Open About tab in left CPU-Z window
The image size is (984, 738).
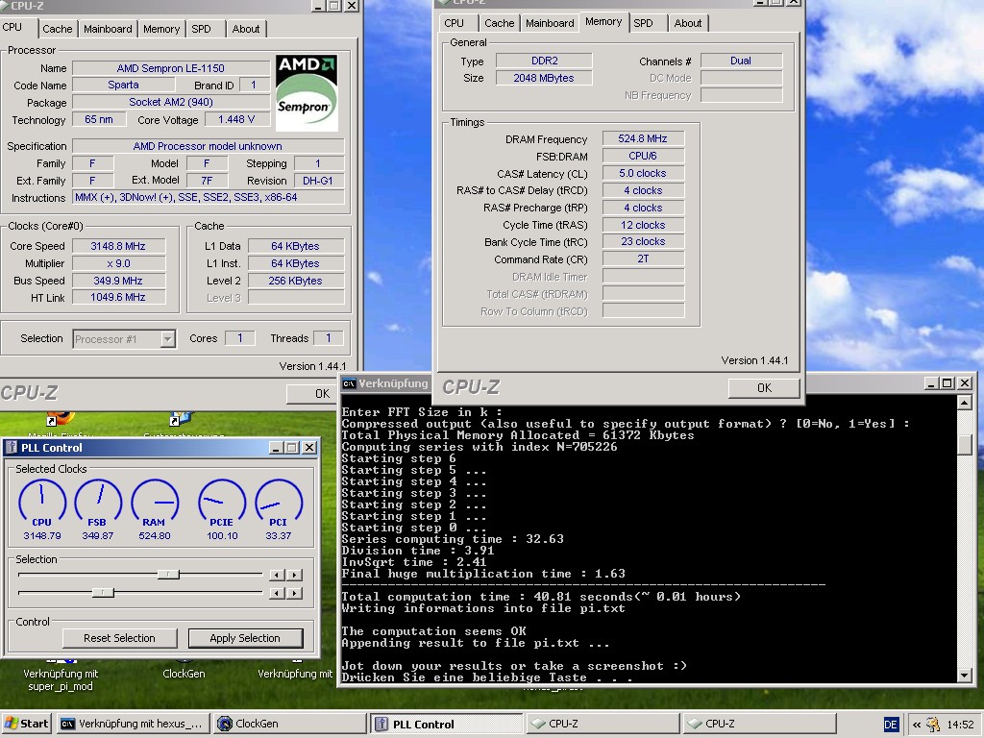245,29
